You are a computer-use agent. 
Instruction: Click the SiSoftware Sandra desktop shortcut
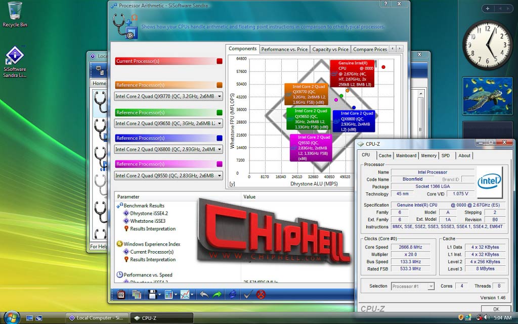click(x=15, y=62)
